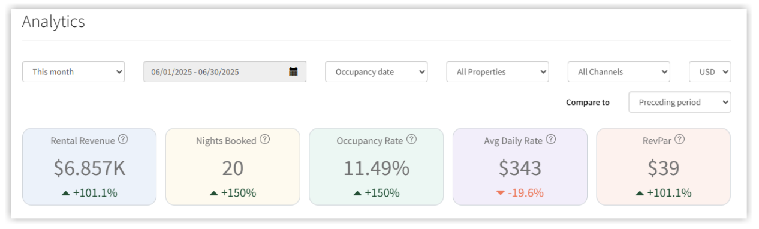Click the $6.857K rental revenue value
This screenshot has width=759, height=229.
pyautogui.click(x=89, y=168)
